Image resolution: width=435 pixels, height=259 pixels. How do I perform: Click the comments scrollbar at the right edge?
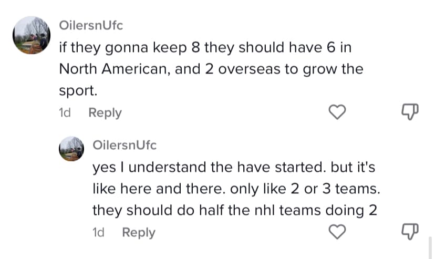click(430, 247)
